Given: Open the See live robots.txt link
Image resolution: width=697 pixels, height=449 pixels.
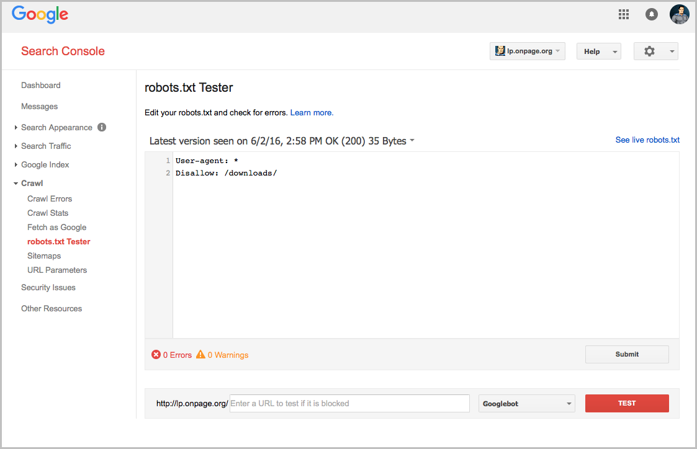Looking at the screenshot, I should pyautogui.click(x=647, y=140).
